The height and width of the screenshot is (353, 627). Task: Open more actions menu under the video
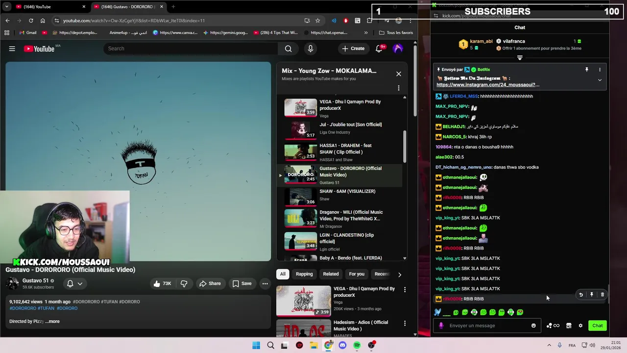click(x=265, y=283)
